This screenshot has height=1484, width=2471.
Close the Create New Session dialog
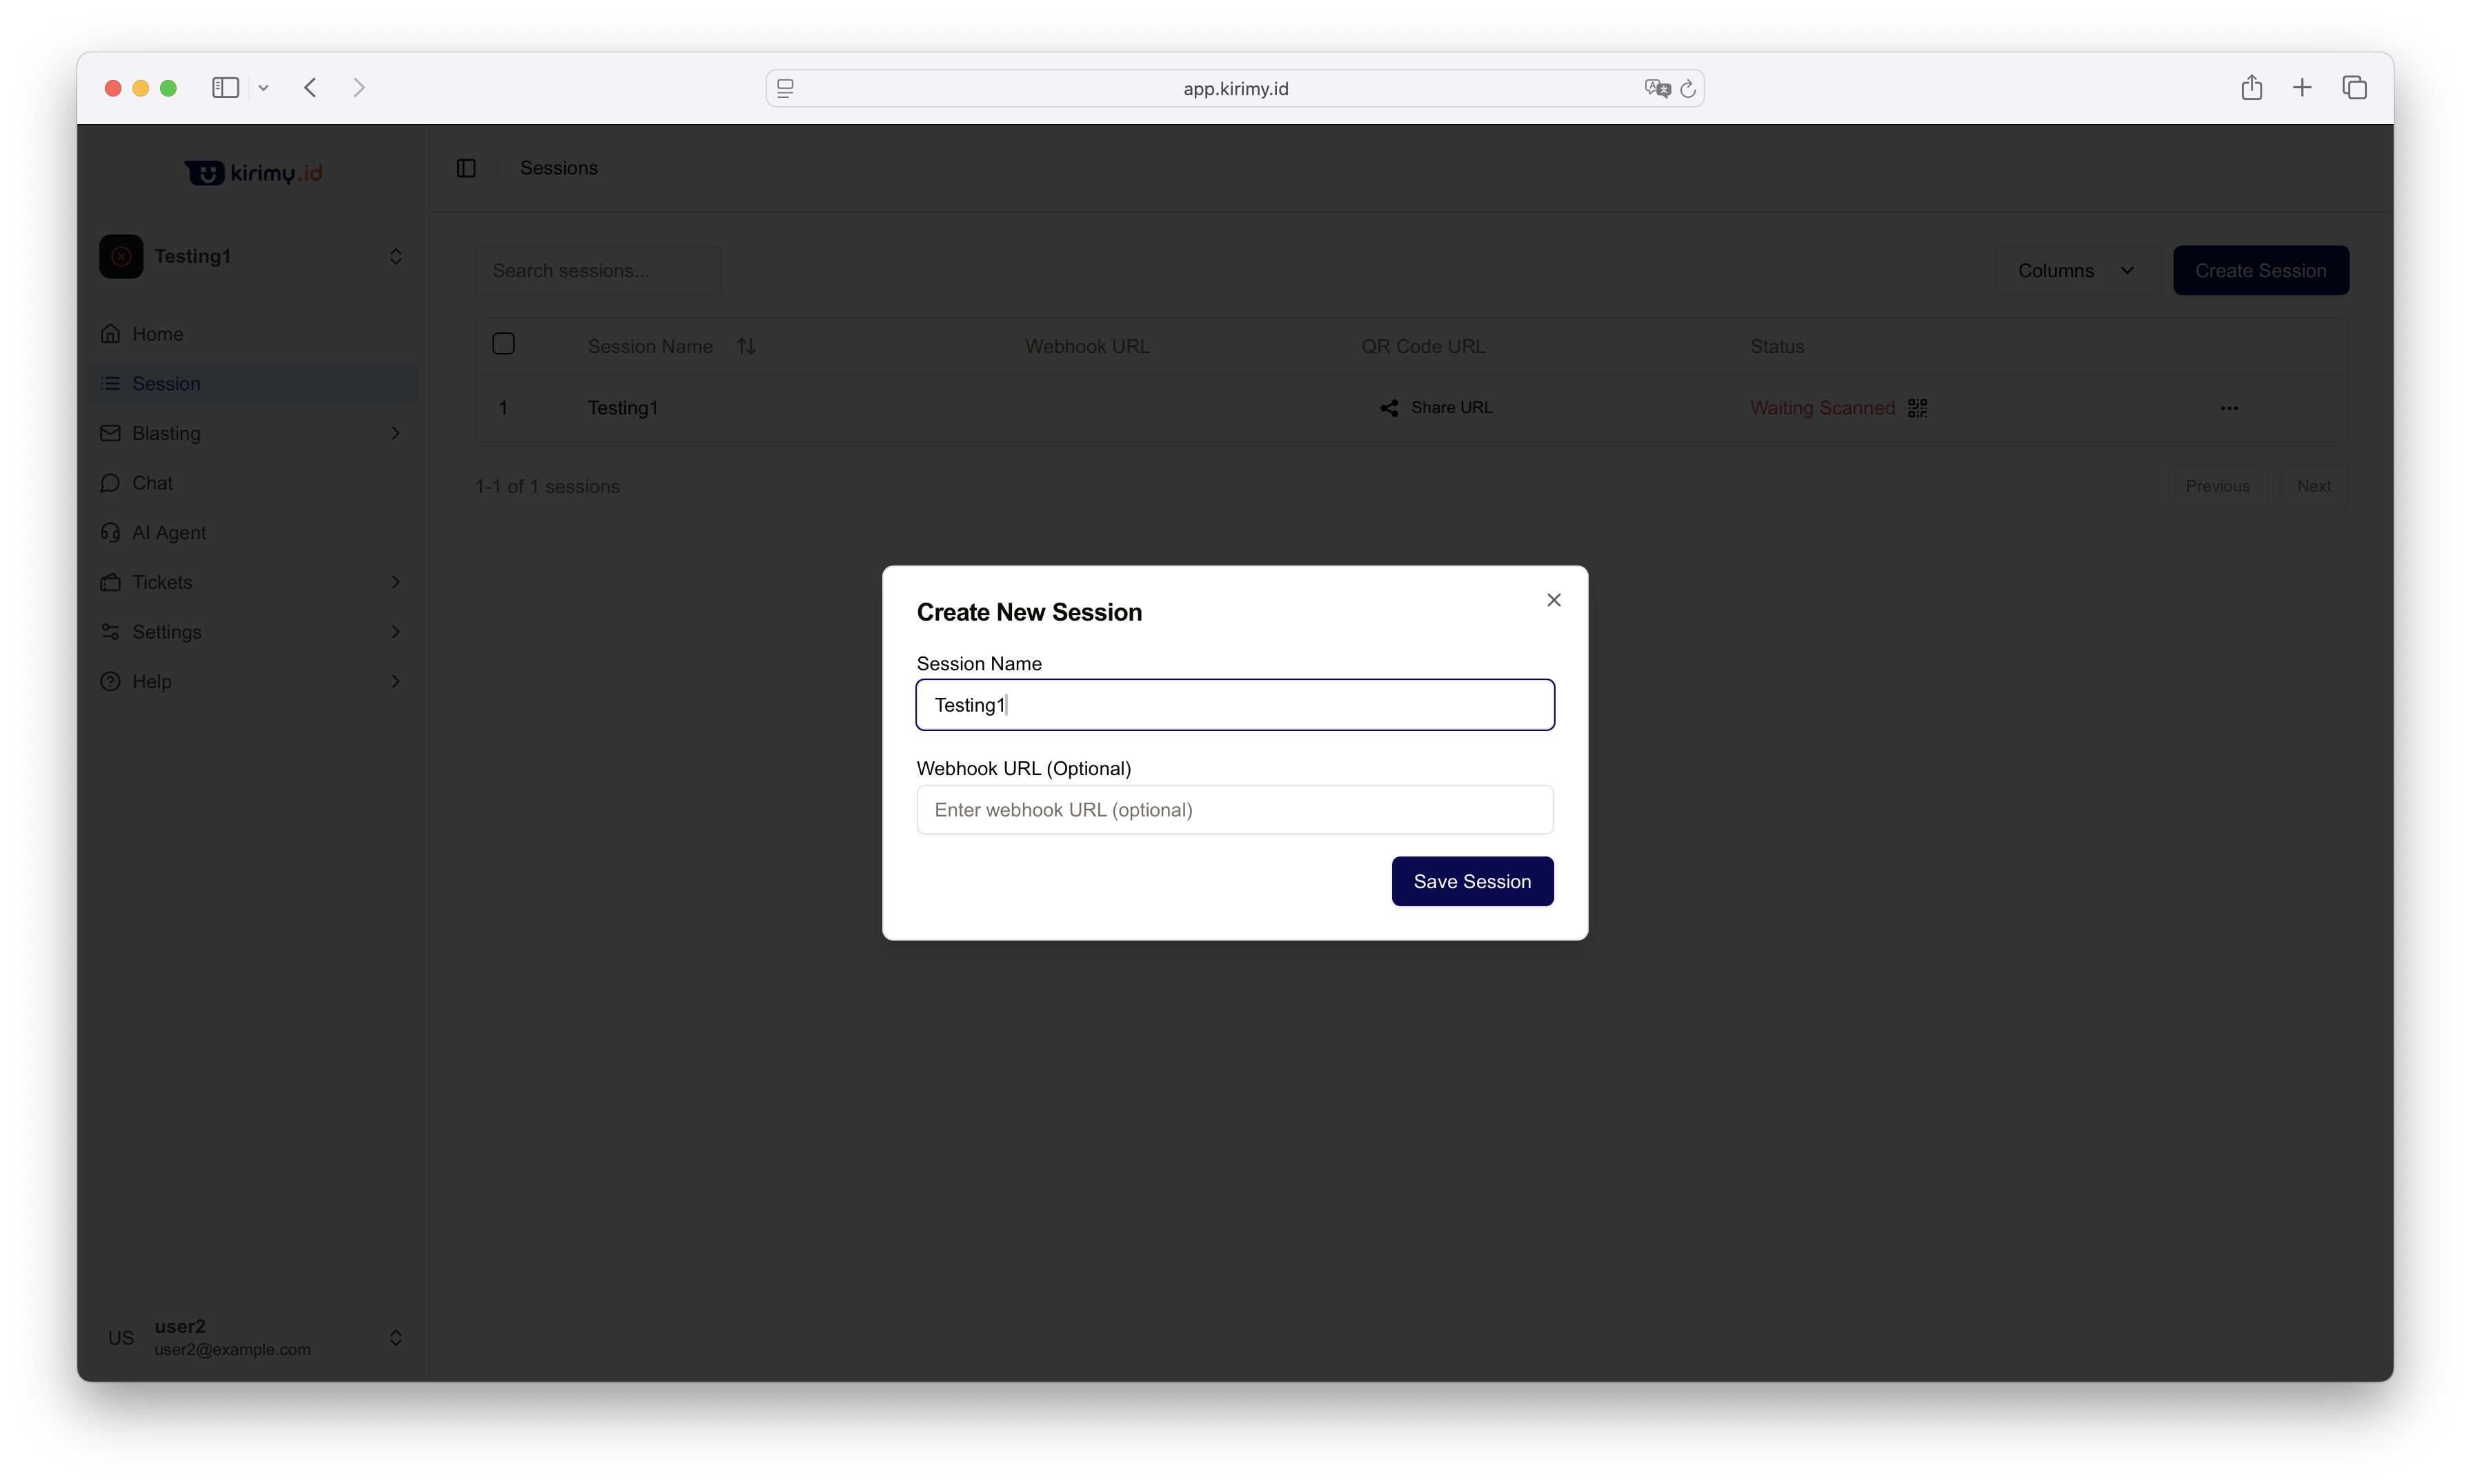pos(1553,600)
